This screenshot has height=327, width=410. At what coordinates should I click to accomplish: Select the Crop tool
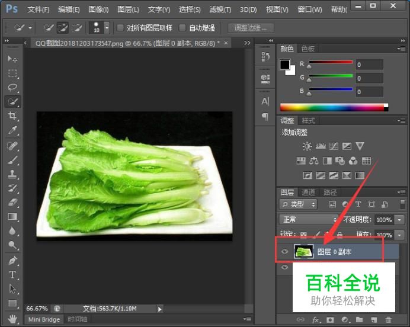pos(12,116)
